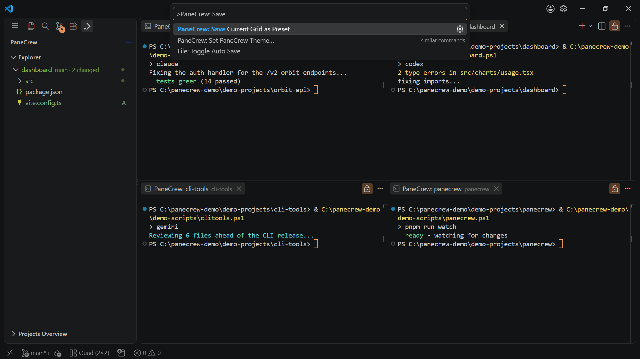
Task: Collapse the Explorer section
Action: pyautogui.click(x=13, y=57)
